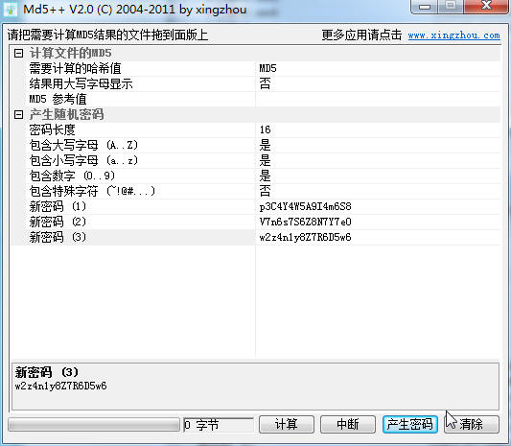Minimize the Md5++ window
This screenshot has width=511, height=446.
pos(425,6)
